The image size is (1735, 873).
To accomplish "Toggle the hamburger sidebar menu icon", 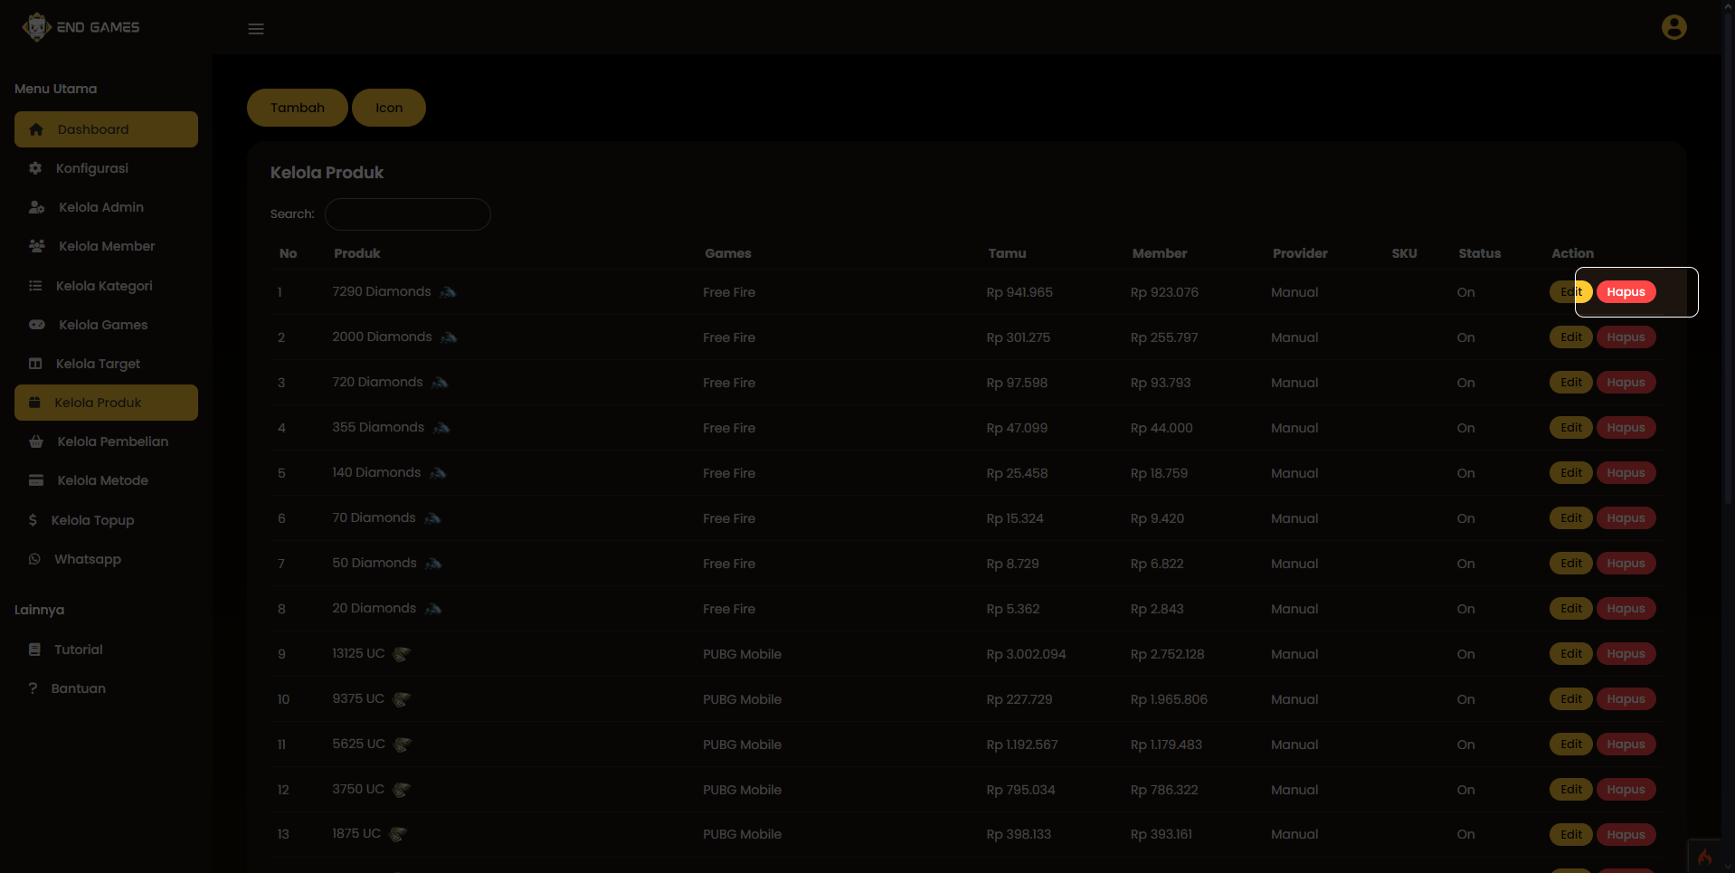I will pyautogui.click(x=256, y=29).
